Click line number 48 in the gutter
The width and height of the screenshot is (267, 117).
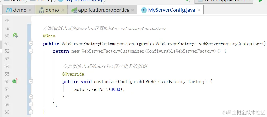[7, 21]
